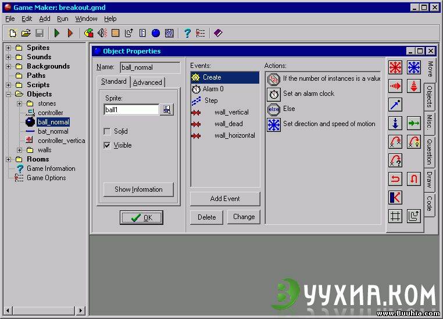This screenshot has width=443, height=319.
Task: Pick the Set horizontal speed action icon
Action: 395,86
